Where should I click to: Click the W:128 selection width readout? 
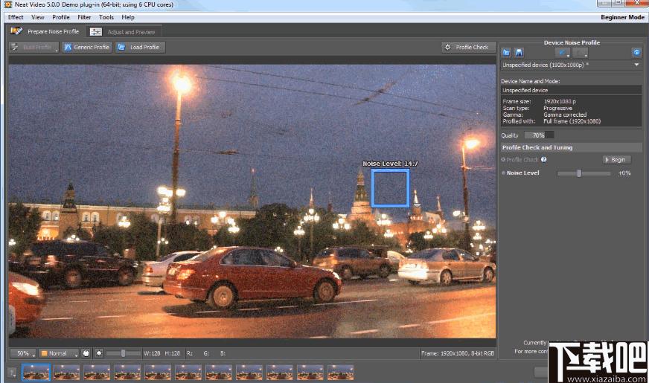[x=152, y=353]
